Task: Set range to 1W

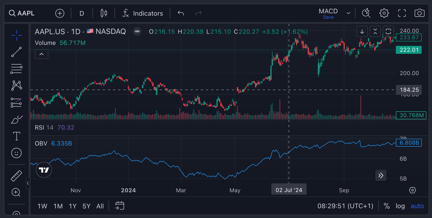Action: (x=42, y=206)
